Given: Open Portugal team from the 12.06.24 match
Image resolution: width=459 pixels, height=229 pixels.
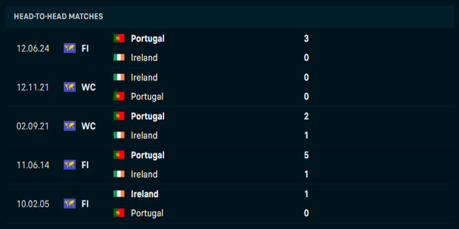Looking at the screenshot, I should point(147,38).
